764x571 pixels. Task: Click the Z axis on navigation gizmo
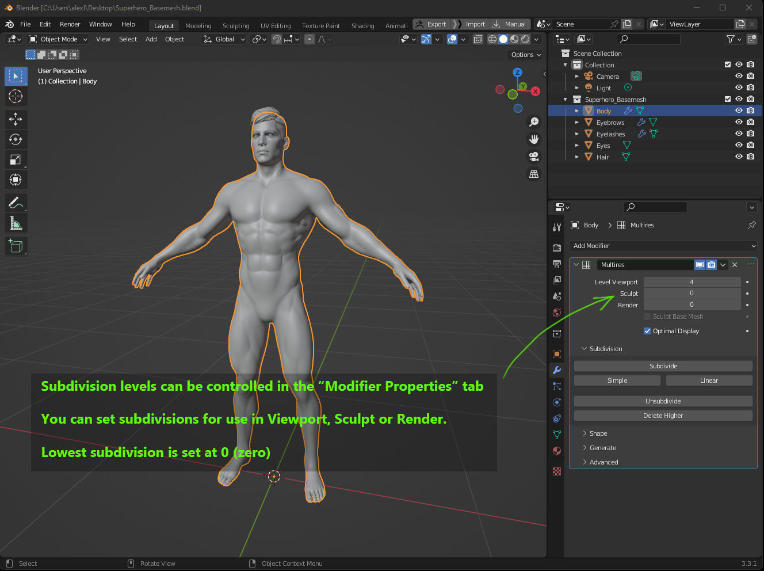(x=517, y=73)
